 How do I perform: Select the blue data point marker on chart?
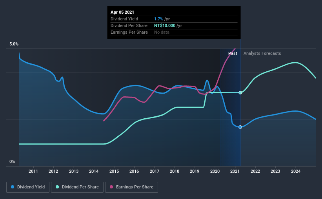tap(240, 127)
